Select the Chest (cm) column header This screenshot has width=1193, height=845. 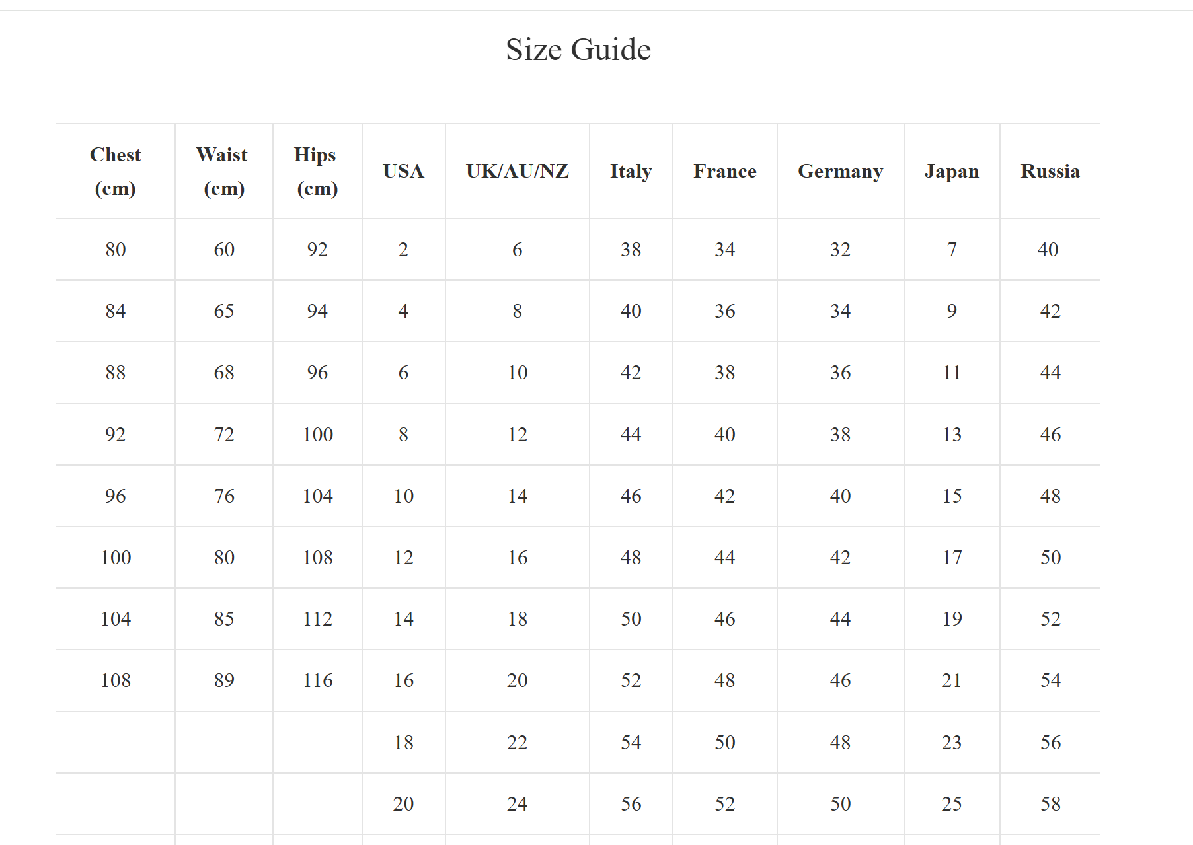point(116,171)
